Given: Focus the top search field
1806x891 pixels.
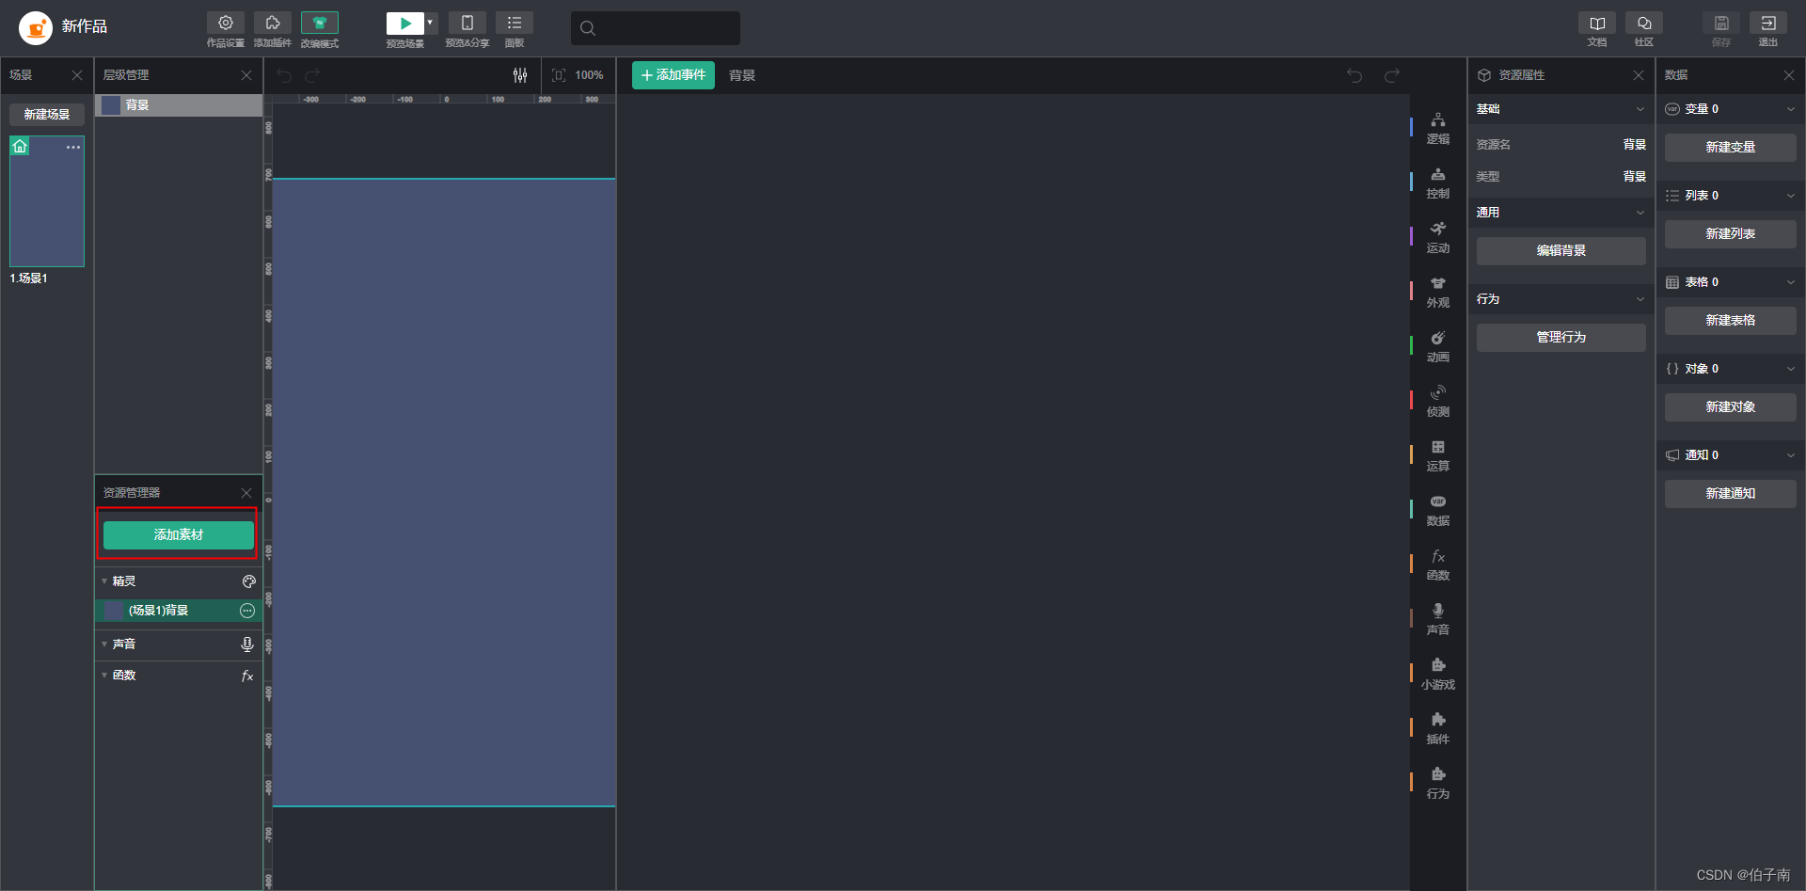Looking at the screenshot, I should click(656, 28).
